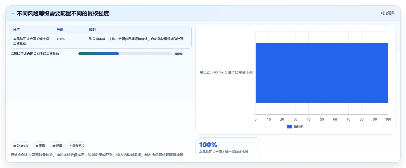The width and height of the screenshot is (406, 168).
Task: Click the 100% value next to progress bar
Action: 178,54
